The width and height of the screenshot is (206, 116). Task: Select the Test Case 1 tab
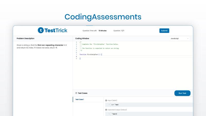[88, 100]
